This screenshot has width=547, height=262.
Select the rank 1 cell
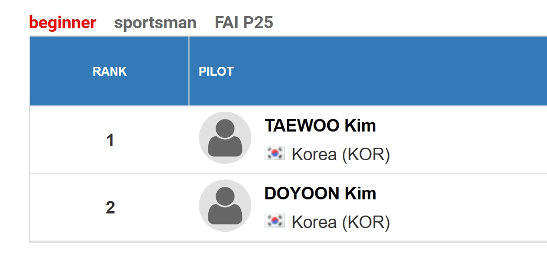(x=110, y=140)
